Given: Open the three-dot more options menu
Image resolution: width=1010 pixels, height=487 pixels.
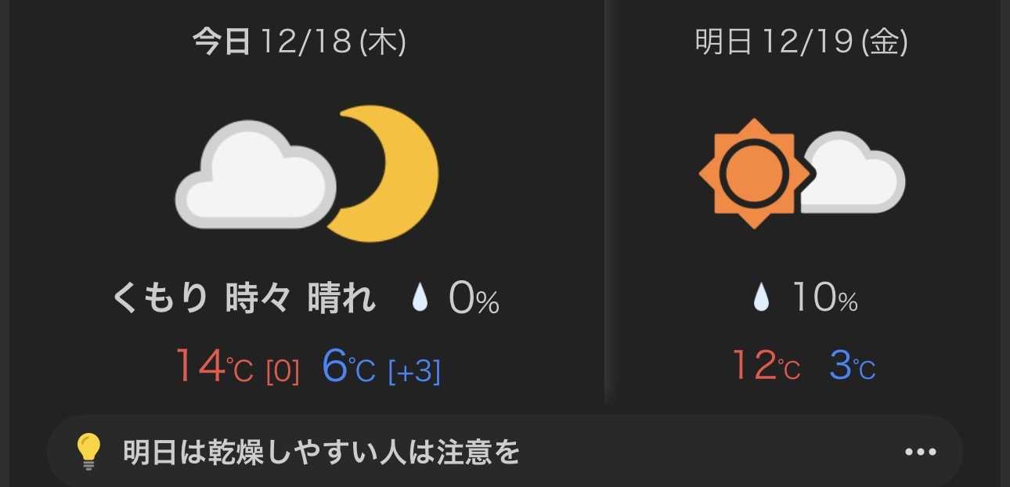Looking at the screenshot, I should pyautogui.click(x=921, y=452).
